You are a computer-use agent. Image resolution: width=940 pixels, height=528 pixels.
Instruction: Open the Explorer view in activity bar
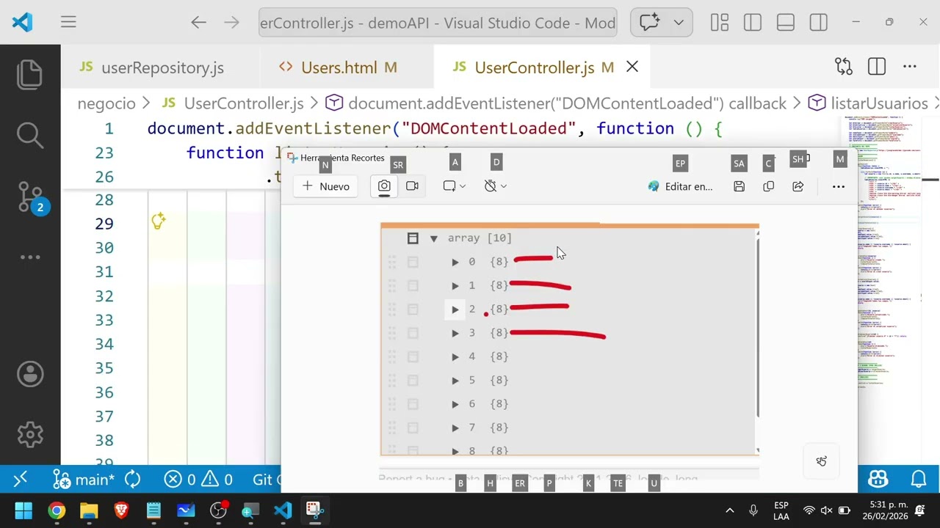pos(30,75)
